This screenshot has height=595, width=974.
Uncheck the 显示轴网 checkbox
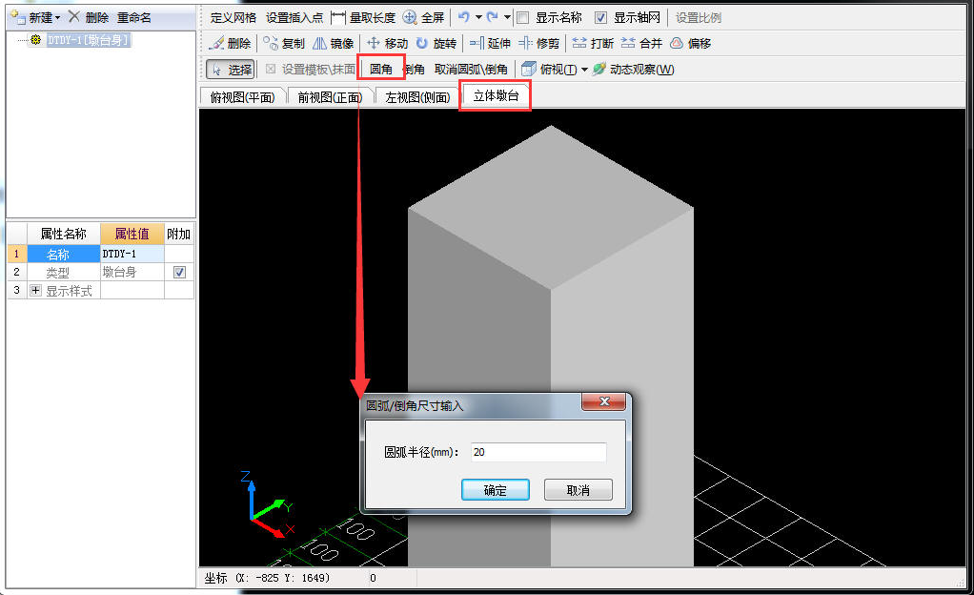600,17
